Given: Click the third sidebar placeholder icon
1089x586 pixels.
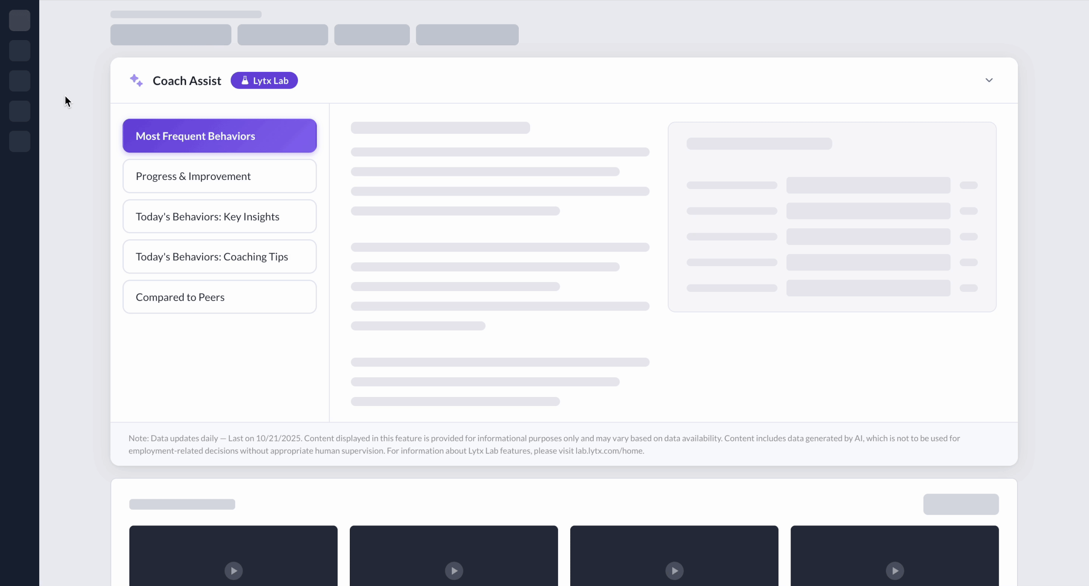Looking at the screenshot, I should [20, 81].
